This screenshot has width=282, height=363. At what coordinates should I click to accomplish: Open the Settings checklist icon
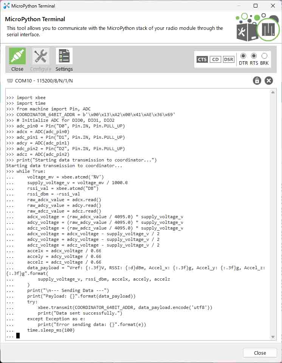[x=64, y=56]
